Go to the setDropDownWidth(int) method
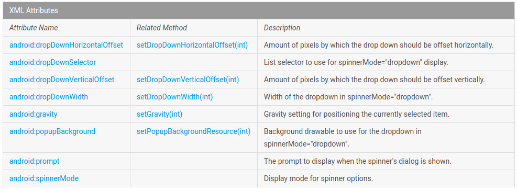This screenshot has width=517, height=191. [175, 97]
